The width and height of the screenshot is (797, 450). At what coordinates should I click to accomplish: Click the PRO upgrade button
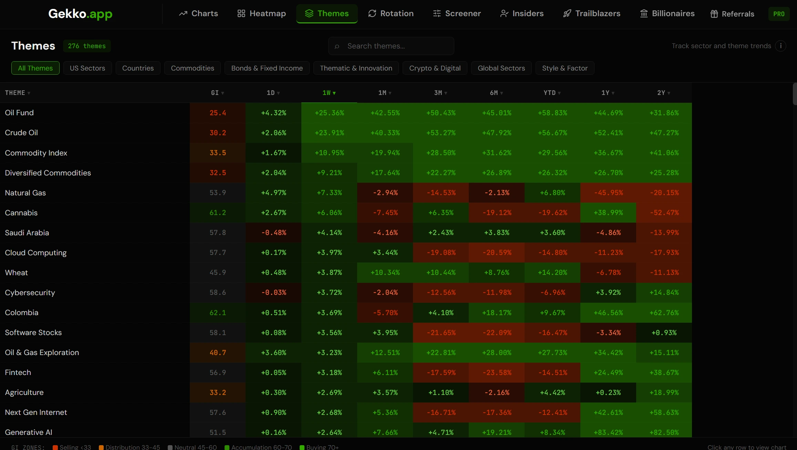coord(778,14)
